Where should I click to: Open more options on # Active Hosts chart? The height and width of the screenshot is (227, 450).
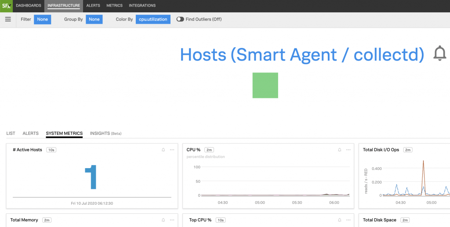click(172, 150)
